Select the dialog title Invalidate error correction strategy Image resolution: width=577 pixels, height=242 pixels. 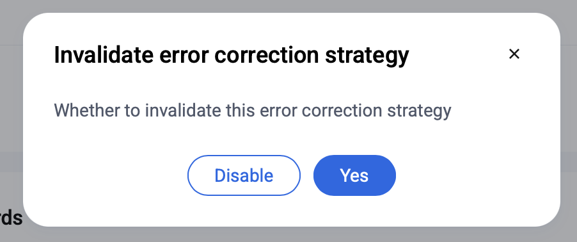(x=232, y=55)
